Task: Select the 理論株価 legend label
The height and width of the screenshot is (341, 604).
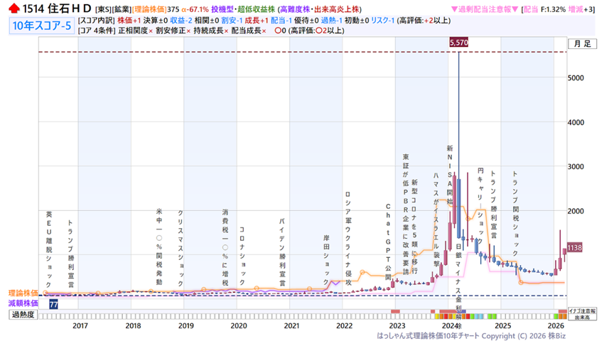Action: click(23, 293)
